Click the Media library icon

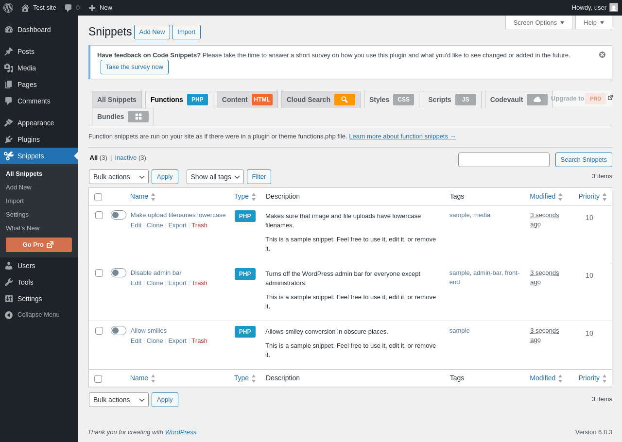point(9,68)
